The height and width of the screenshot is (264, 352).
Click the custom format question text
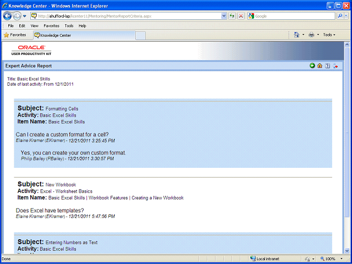(62, 135)
